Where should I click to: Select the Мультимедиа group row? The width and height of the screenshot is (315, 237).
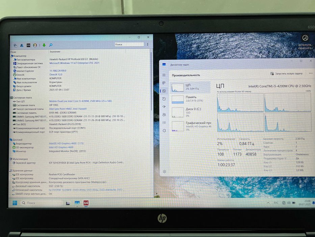(19, 159)
